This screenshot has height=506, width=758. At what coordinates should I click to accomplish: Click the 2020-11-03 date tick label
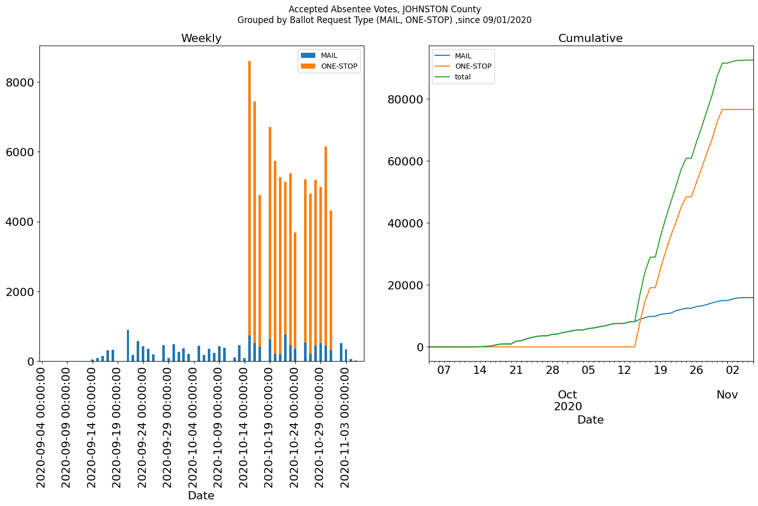345,427
